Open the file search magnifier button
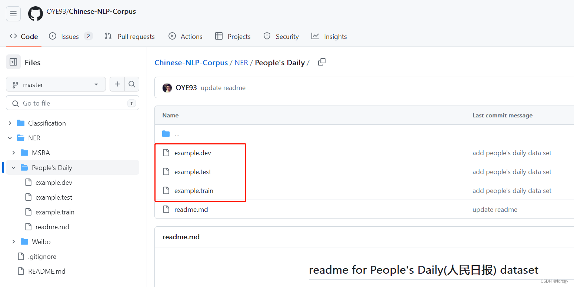574x287 pixels. pyautogui.click(x=132, y=84)
